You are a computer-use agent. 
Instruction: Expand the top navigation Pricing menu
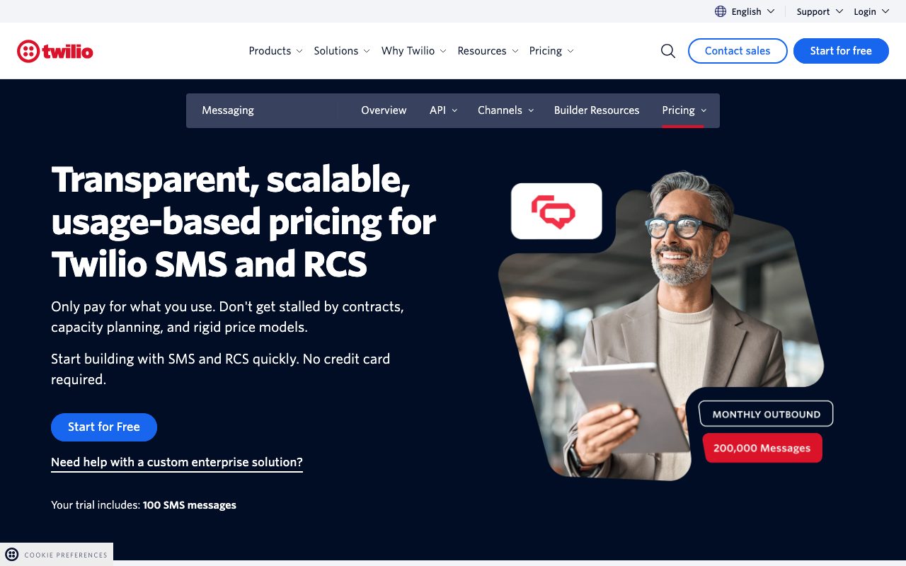tap(551, 51)
